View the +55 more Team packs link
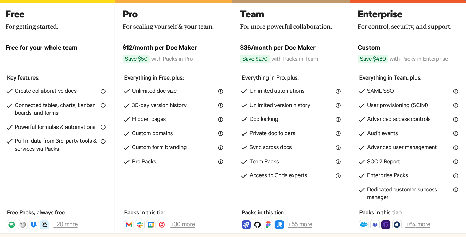This screenshot has width=466, height=237. click(x=300, y=224)
